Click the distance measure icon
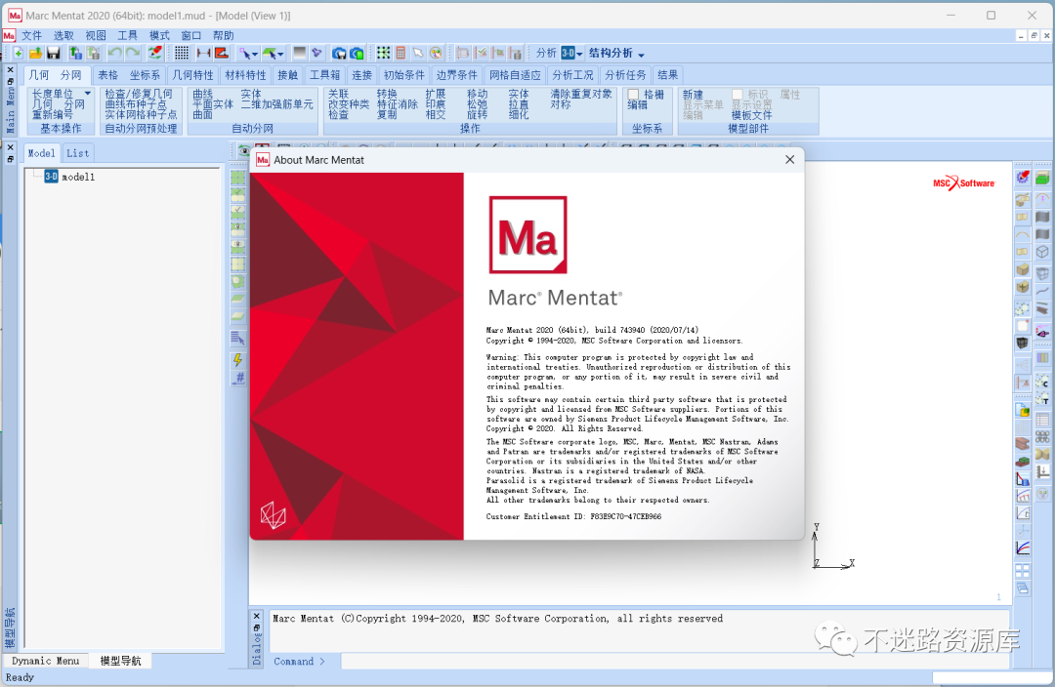Image resolution: width=1055 pixels, height=687 pixels. [203, 53]
